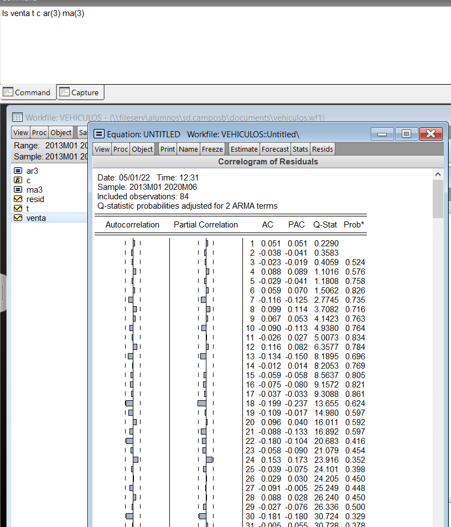Click Estimate on the equation toolbar
Screen dimensions: 451x527
243,148
